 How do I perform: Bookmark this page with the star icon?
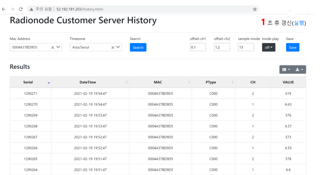[x=255, y=9]
